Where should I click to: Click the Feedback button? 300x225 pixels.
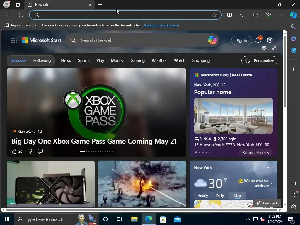[267, 203]
